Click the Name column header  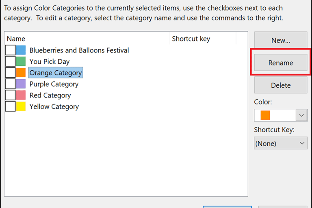(x=16, y=39)
